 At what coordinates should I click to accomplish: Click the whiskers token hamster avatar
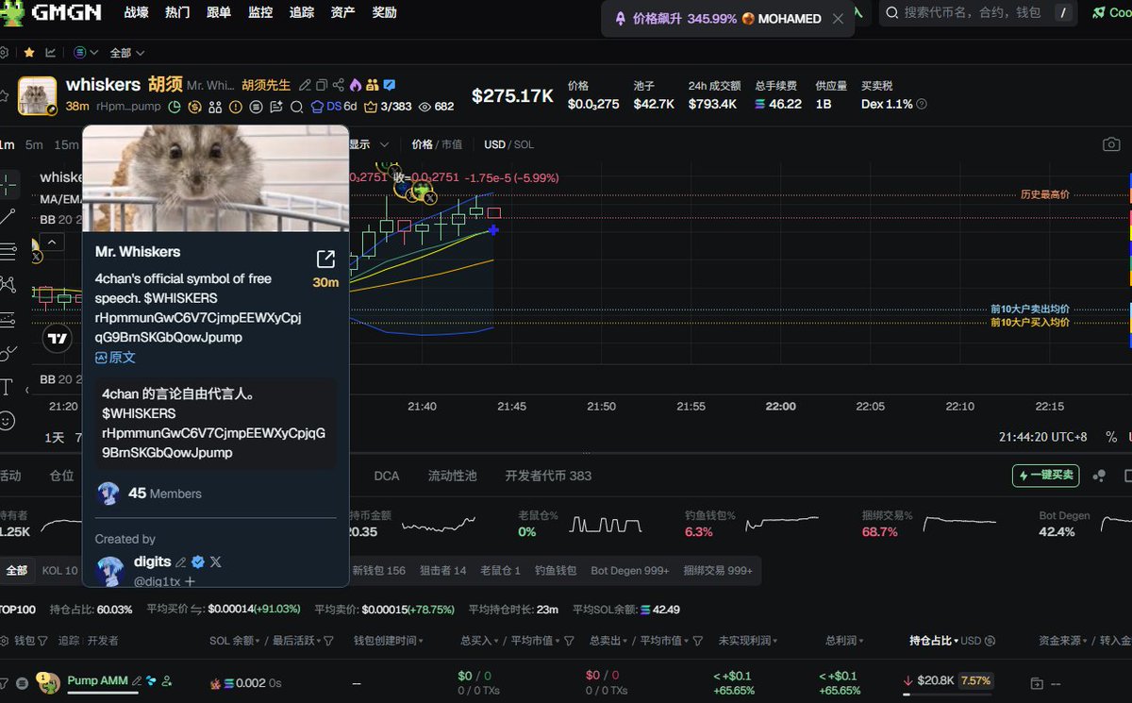tap(38, 96)
